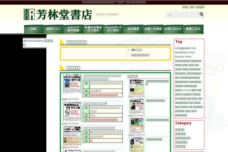This screenshot has width=228, height=152.
Task: Open the 店舗・外商部 menu tab
Action: click(154, 29)
